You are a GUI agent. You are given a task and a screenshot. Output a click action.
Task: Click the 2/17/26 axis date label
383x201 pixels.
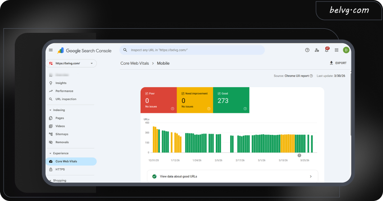coord(240,161)
